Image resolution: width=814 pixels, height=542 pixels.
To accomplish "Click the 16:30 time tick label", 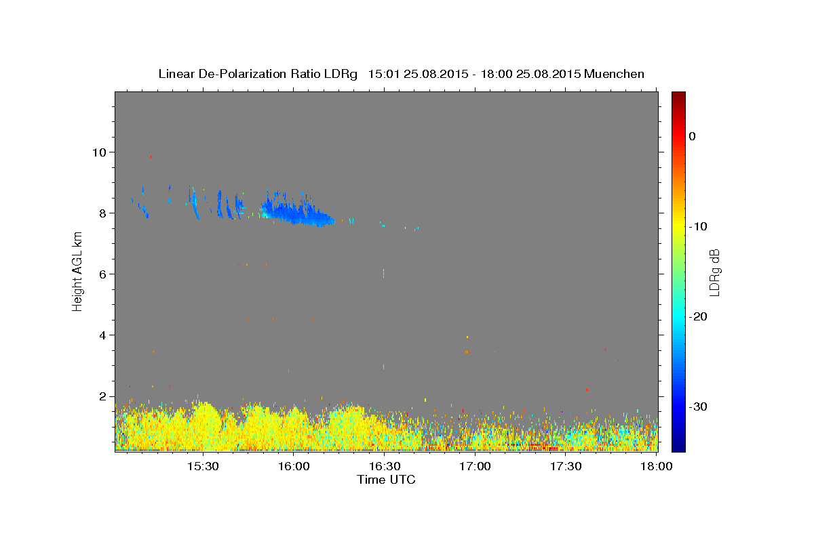I will [385, 467].
